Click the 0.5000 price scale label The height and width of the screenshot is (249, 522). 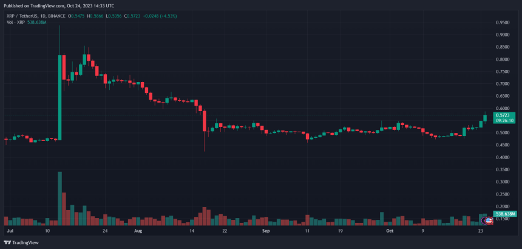[503, 132]
